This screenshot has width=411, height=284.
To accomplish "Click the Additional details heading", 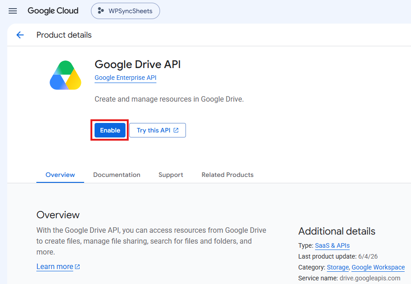I will [336, 231].
